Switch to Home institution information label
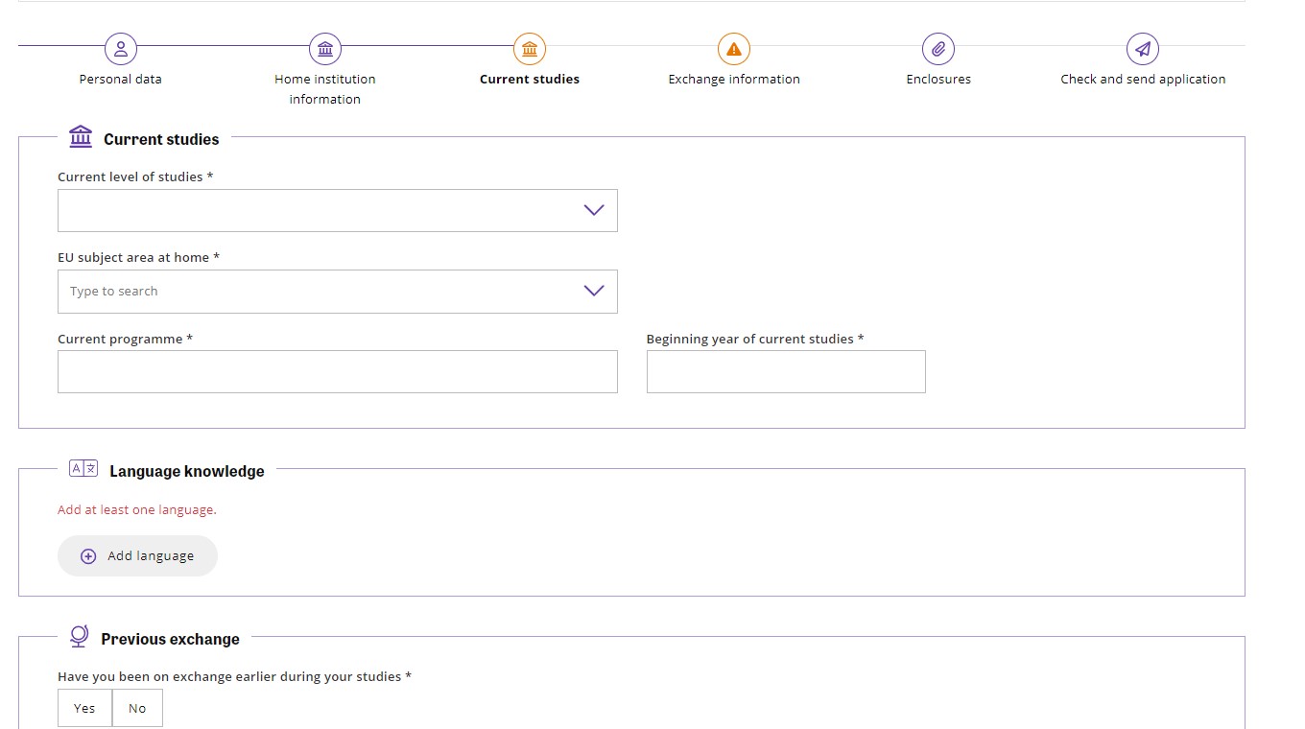The image size is (1305, 729). (325, 88)
